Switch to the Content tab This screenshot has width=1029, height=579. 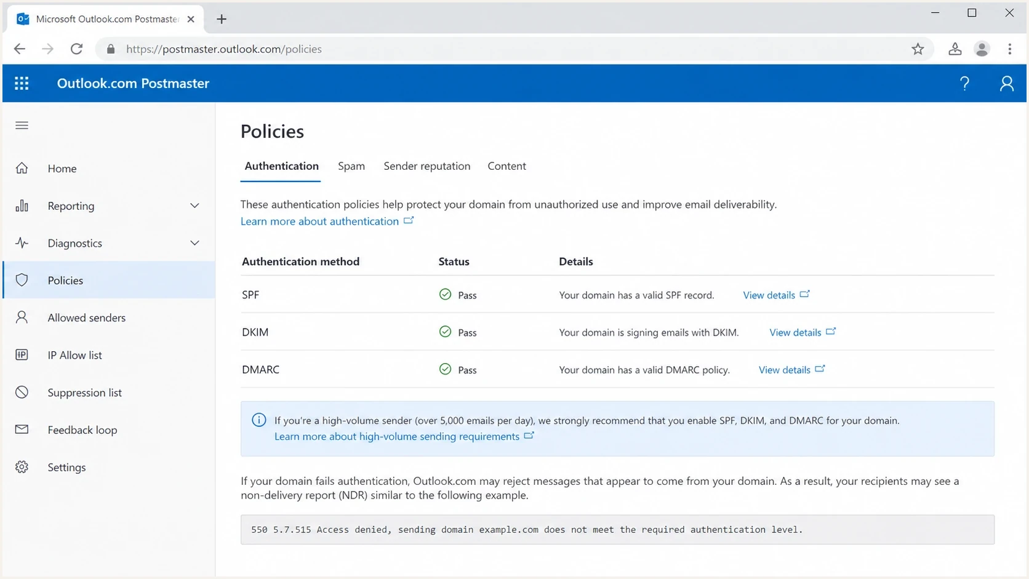507,166
